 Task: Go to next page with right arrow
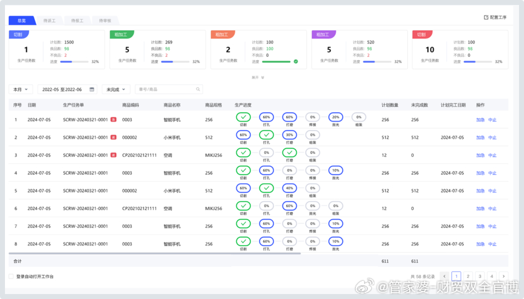(504, 276)
